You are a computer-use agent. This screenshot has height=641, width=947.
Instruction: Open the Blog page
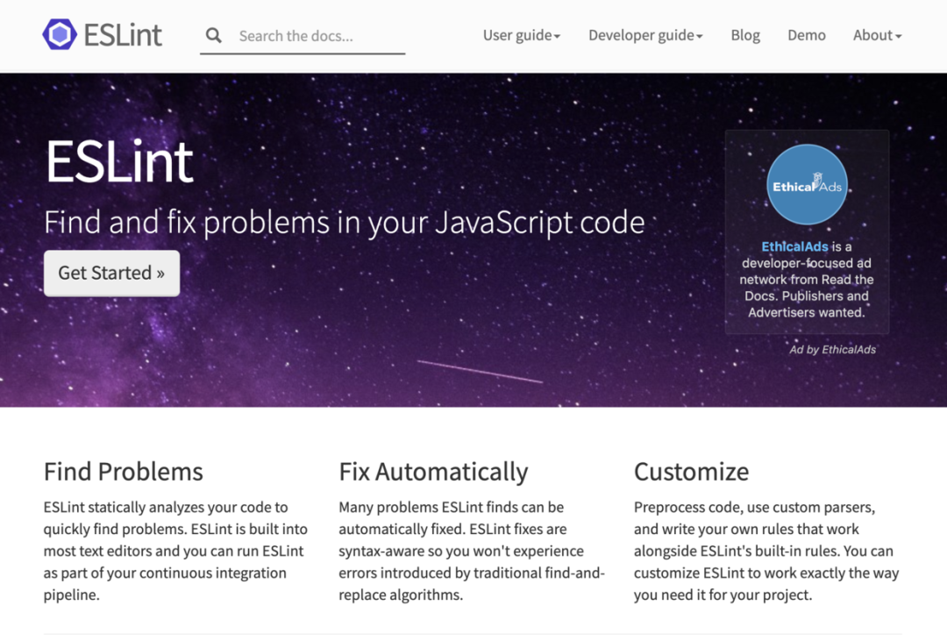(745, 36)
